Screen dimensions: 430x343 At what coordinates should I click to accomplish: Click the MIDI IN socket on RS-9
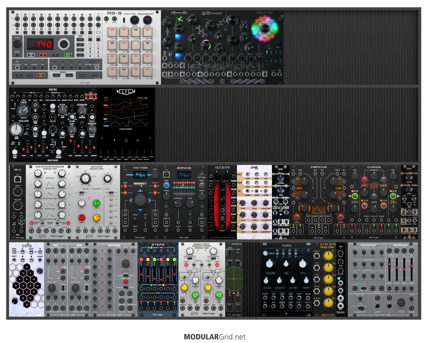coord(135,20)
